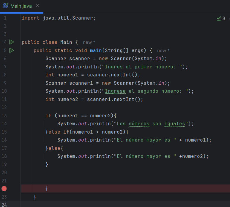Click 'else if' on line 15
230x207 pixels.
coord(59,132)
